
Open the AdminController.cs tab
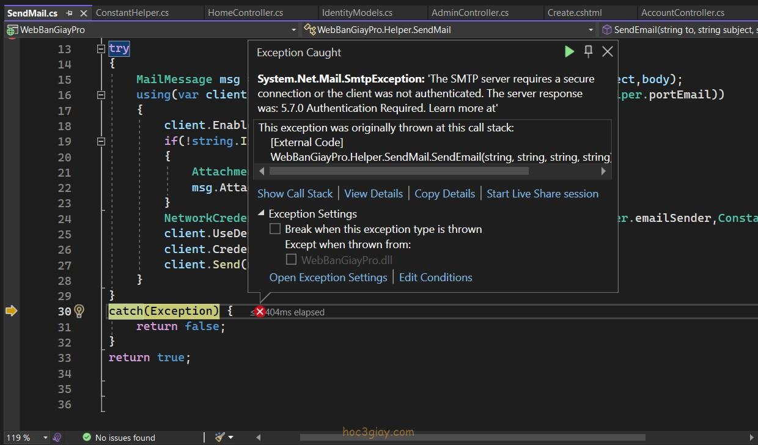pos(469,12)
